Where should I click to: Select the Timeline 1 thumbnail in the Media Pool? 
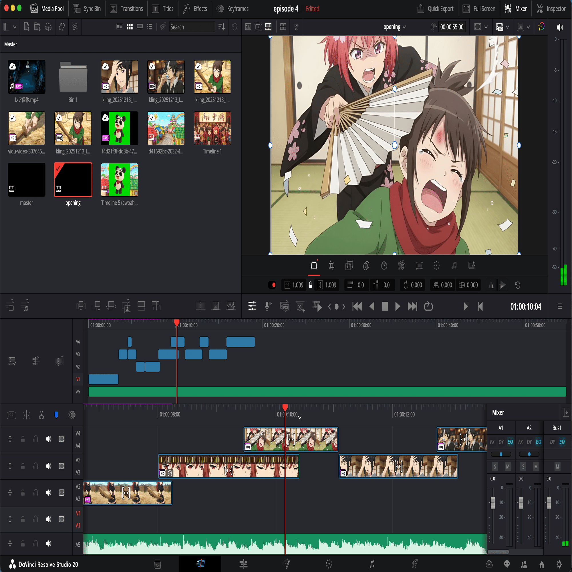pos(212,128)
